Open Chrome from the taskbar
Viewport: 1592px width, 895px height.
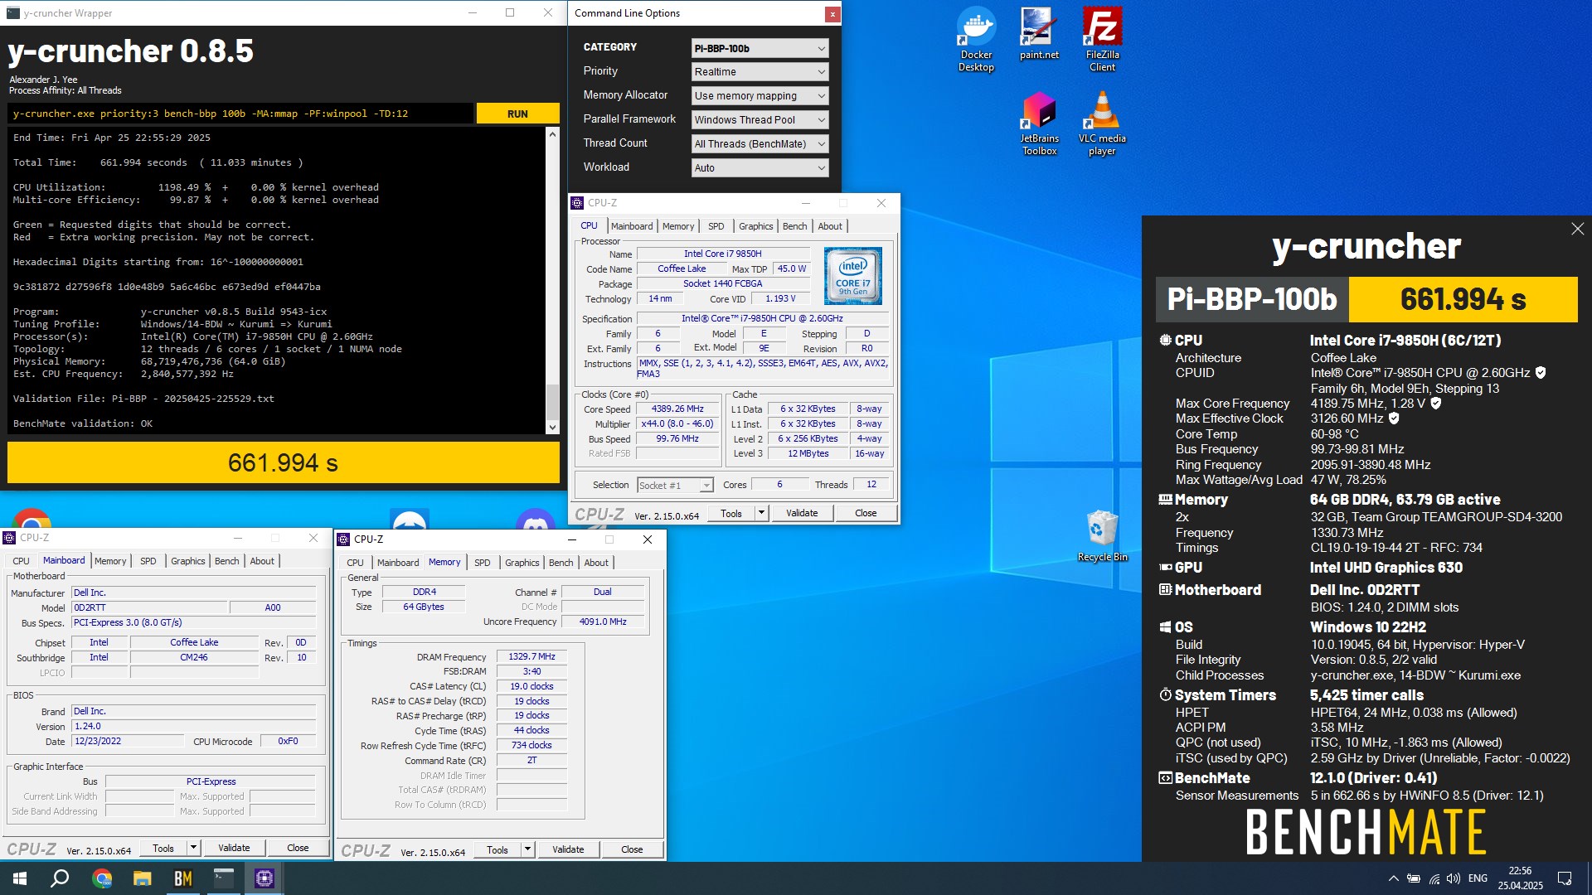[x=102, y=878]
